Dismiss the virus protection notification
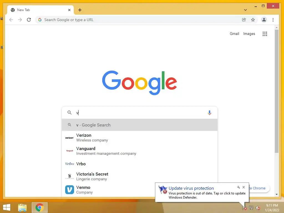This screenshot has width=284, height=213. tap(244, 187)
